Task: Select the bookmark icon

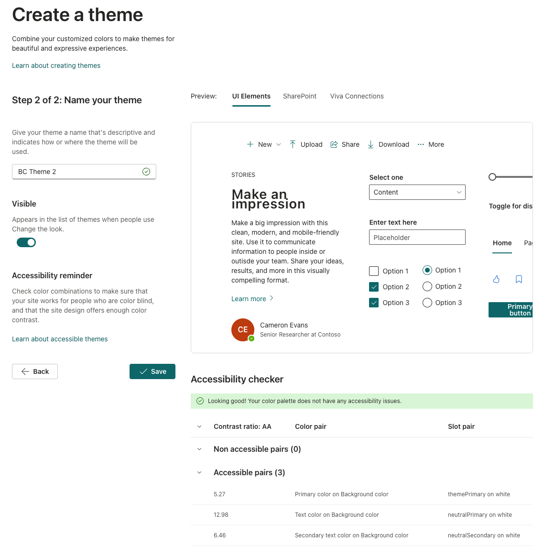Action: 519,279
